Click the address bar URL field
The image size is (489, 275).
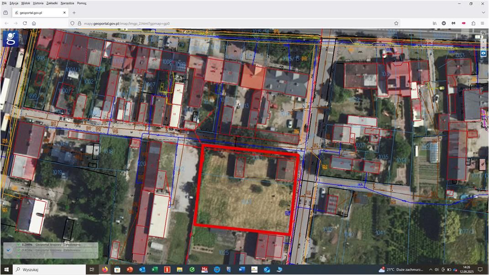coord(228,23)
